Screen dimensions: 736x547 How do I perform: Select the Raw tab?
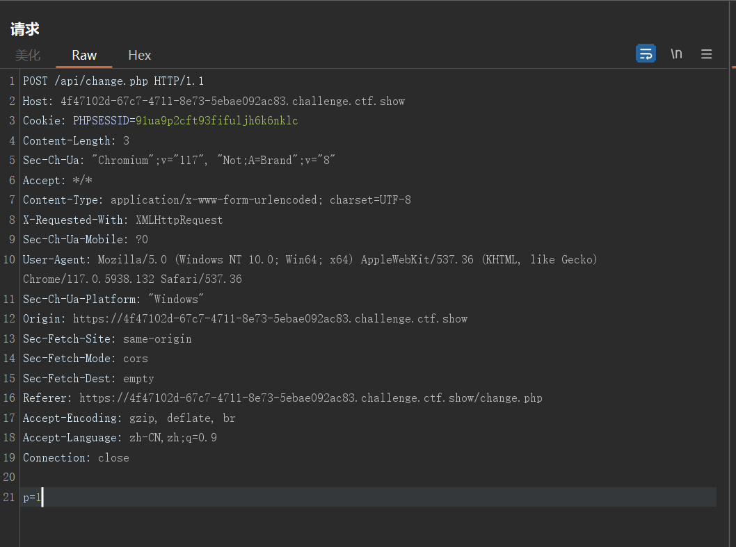84,55
